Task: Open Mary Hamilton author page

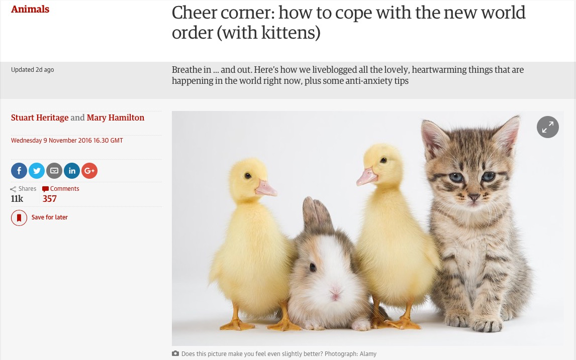Action: (x=115, y=117)
